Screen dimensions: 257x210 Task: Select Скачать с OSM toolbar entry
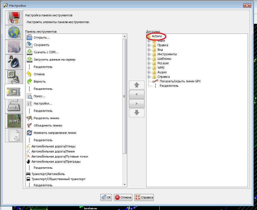[46, 52]
